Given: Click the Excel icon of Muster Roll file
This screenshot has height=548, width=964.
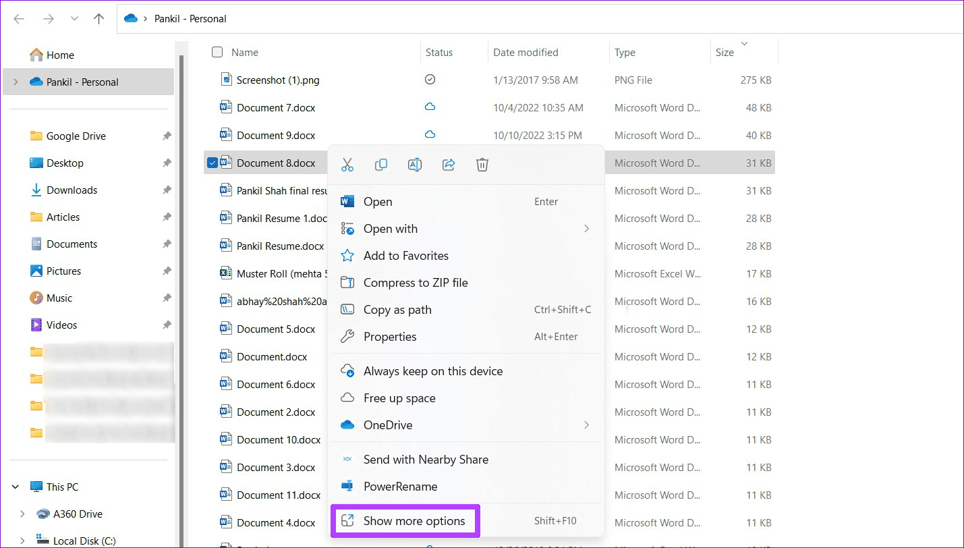Looking at the screenshot, I should coord(226,273).
